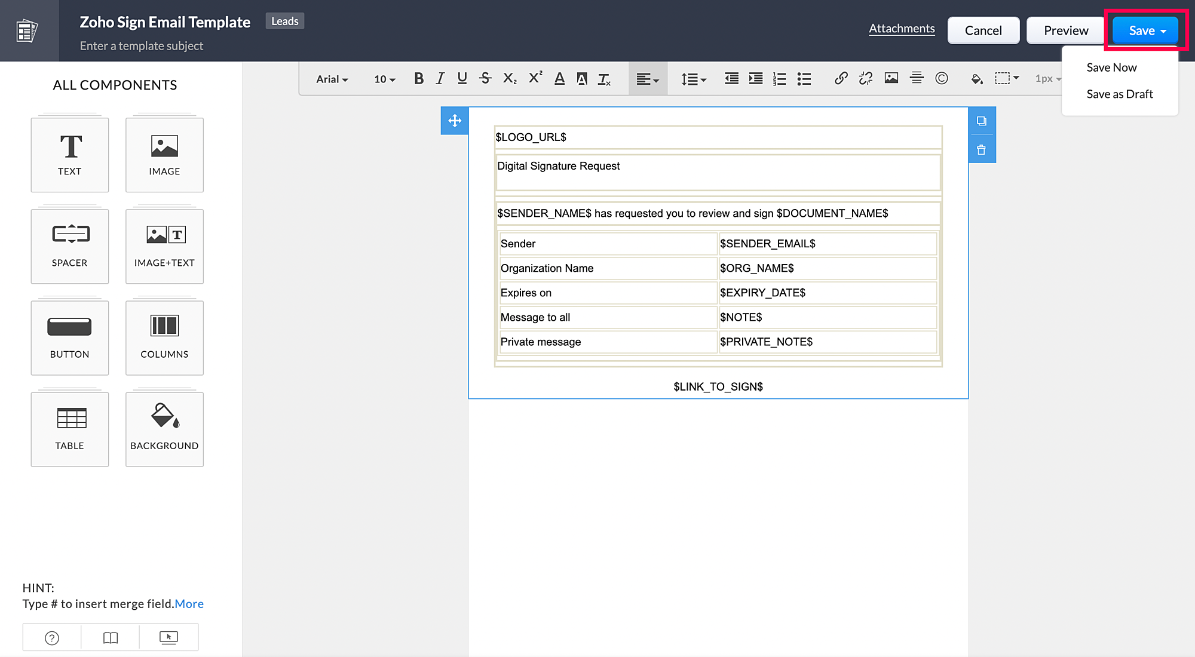Click the insert image toolbar icon
The width and height of the screenshot is (1195, 657).
[891, 78]
